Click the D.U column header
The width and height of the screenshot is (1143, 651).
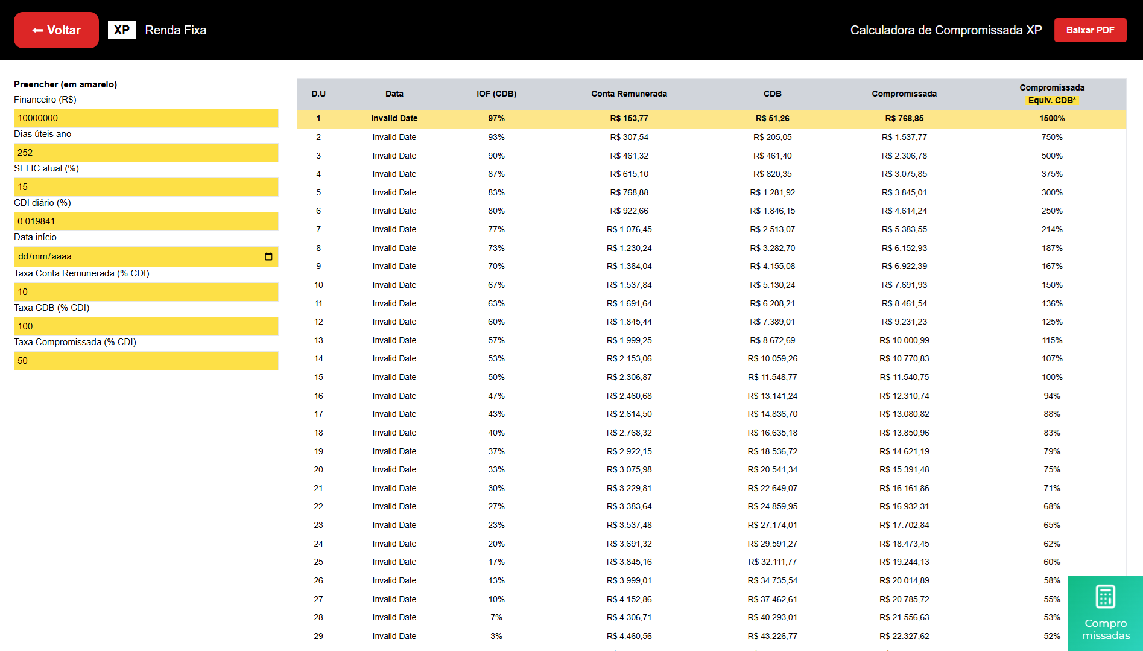click(x=318, y=94)
